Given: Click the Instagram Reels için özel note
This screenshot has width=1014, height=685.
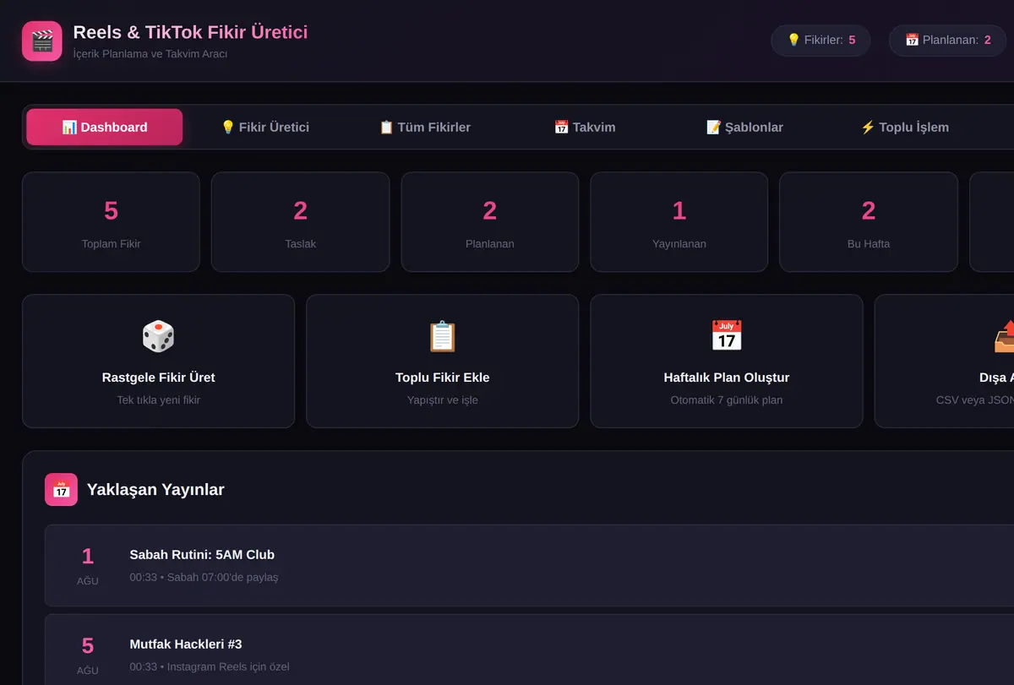Looking at the screenshot, I should [x=228, y=667].
